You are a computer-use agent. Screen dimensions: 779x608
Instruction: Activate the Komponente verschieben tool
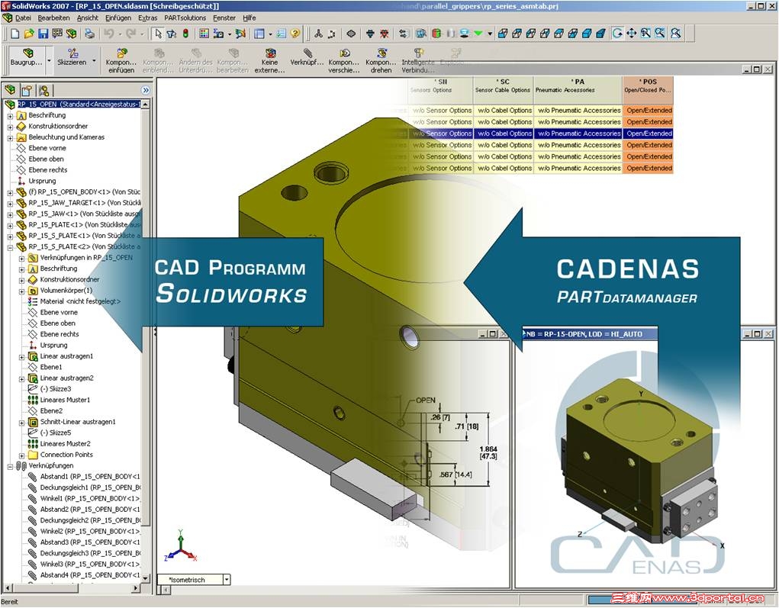point(344,60)
